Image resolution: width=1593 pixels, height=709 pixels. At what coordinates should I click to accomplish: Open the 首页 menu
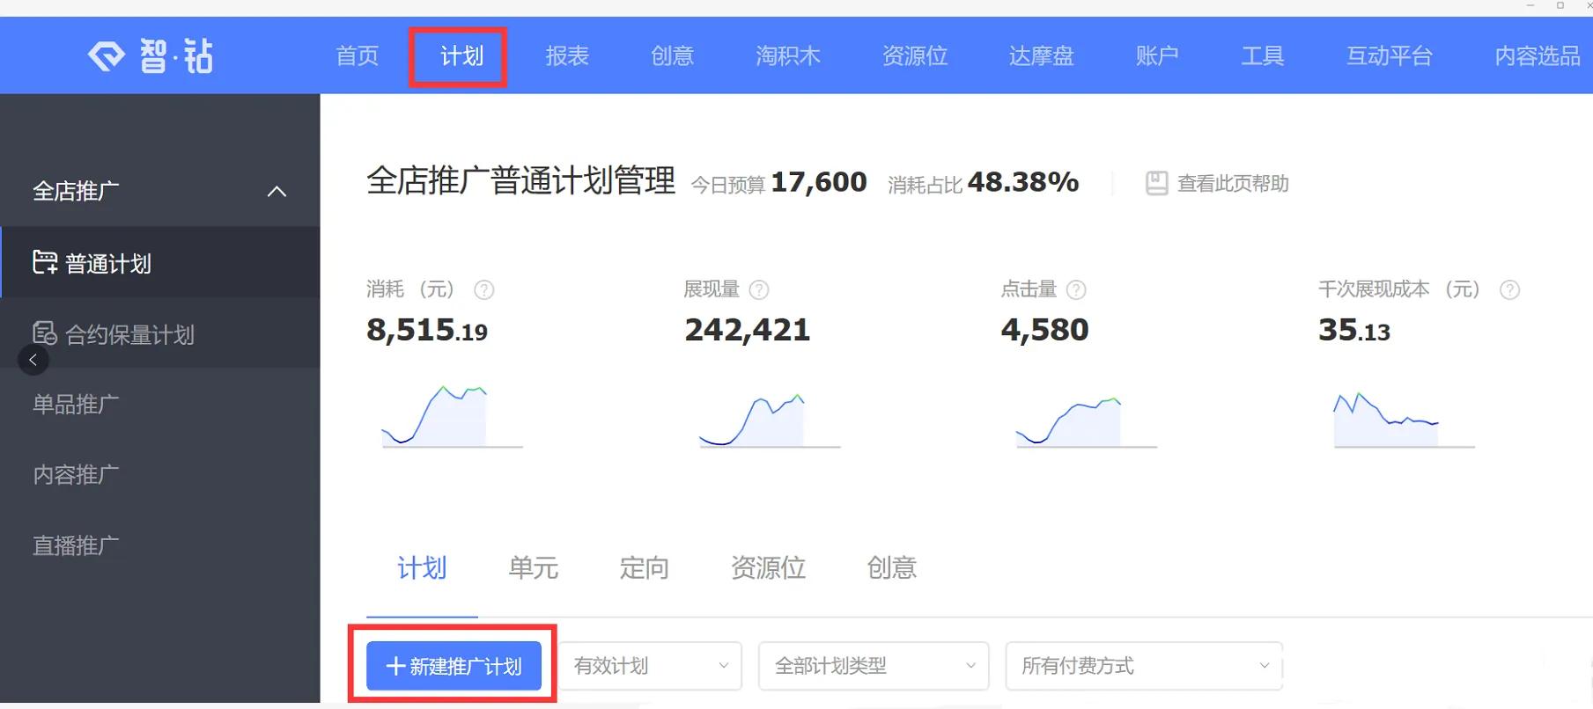tap(357, 56)
